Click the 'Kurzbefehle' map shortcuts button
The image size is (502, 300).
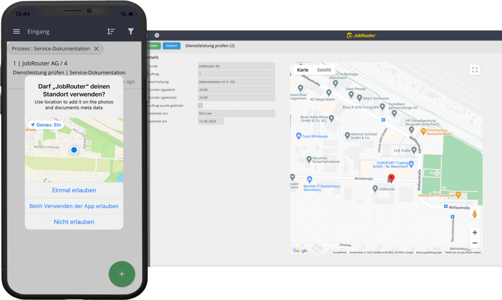(x=340, y=252)
